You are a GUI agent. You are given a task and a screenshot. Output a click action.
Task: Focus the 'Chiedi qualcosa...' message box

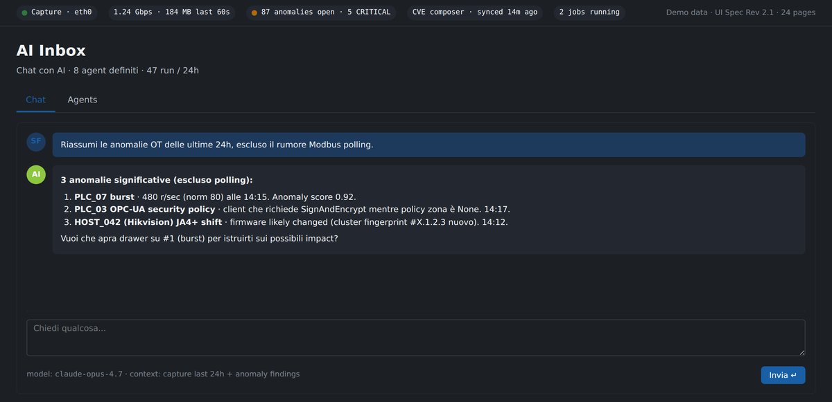(x=416, y=338)
